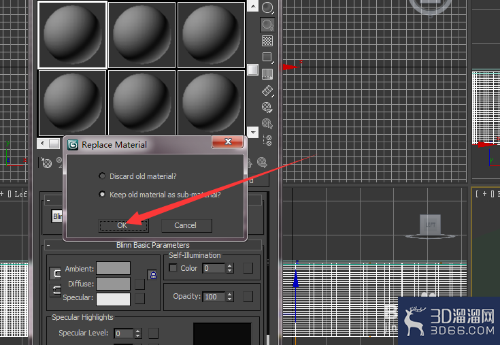Select the bottom-left material sample slot
The image size is (500, 345).
tap(72, 103)
